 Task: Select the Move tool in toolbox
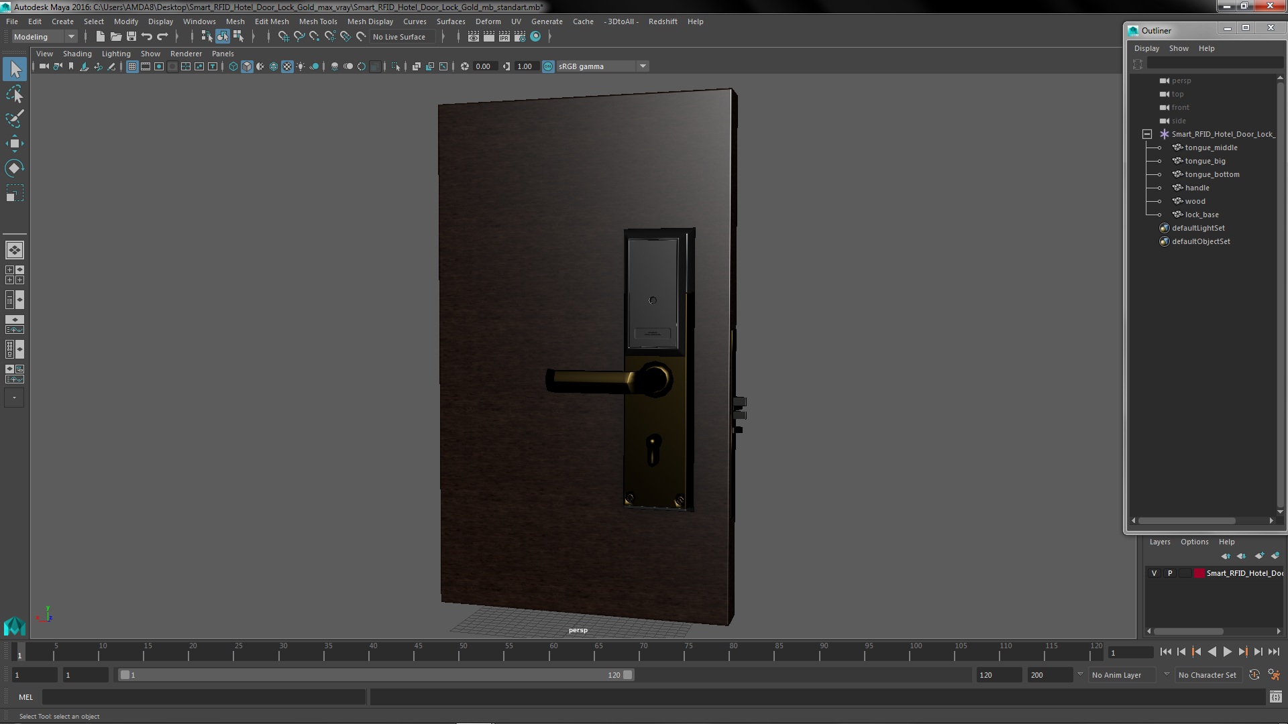point(14,143)
